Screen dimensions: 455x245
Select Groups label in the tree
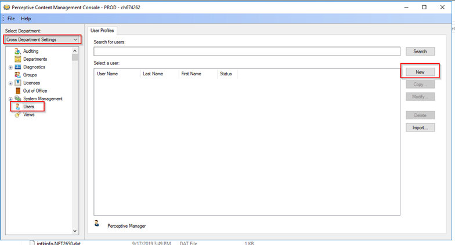tap(30, 75)
